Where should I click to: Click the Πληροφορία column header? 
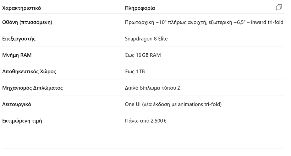[140, 8]
